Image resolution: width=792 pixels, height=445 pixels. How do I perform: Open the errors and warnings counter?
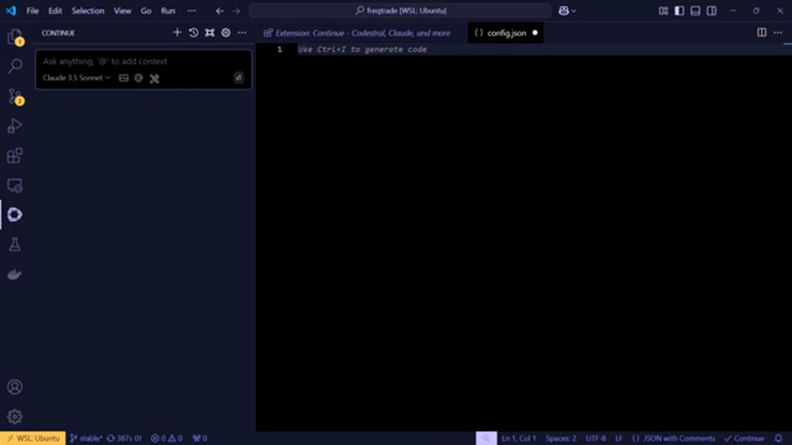point(167,438)
